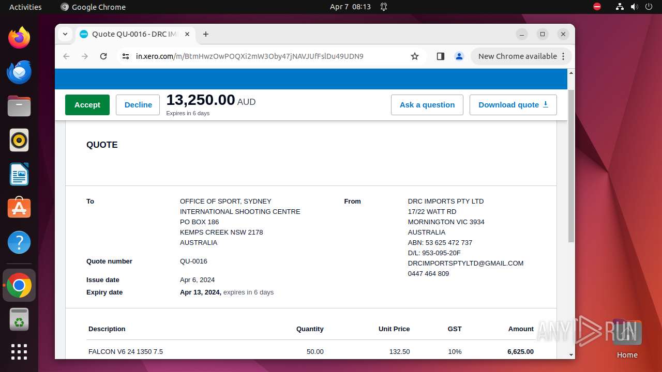This screenshot has height=372, width=662.
Task: View site information icon in address bar
Action: click(x=126, y=56)
